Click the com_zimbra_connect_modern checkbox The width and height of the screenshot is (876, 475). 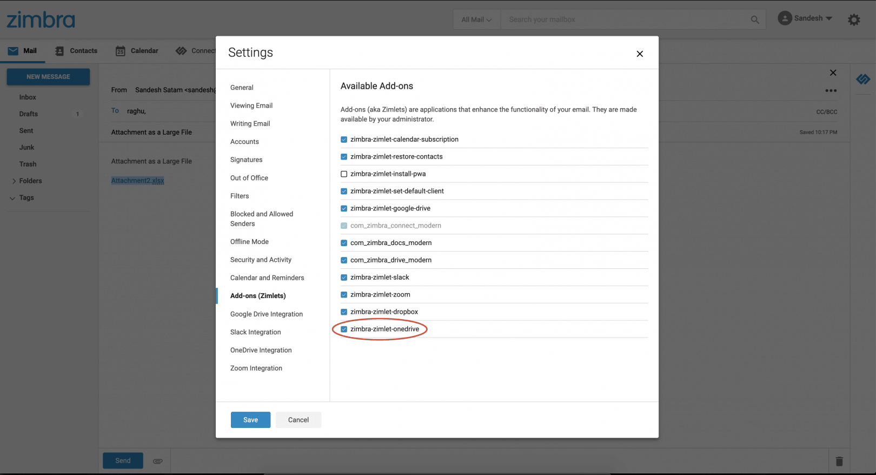pos(344,226)
